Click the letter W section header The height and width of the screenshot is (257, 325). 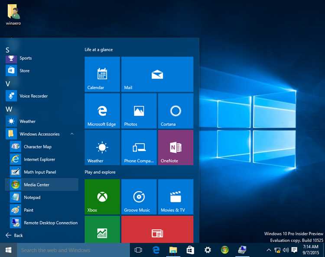click(x=9, y=109)
